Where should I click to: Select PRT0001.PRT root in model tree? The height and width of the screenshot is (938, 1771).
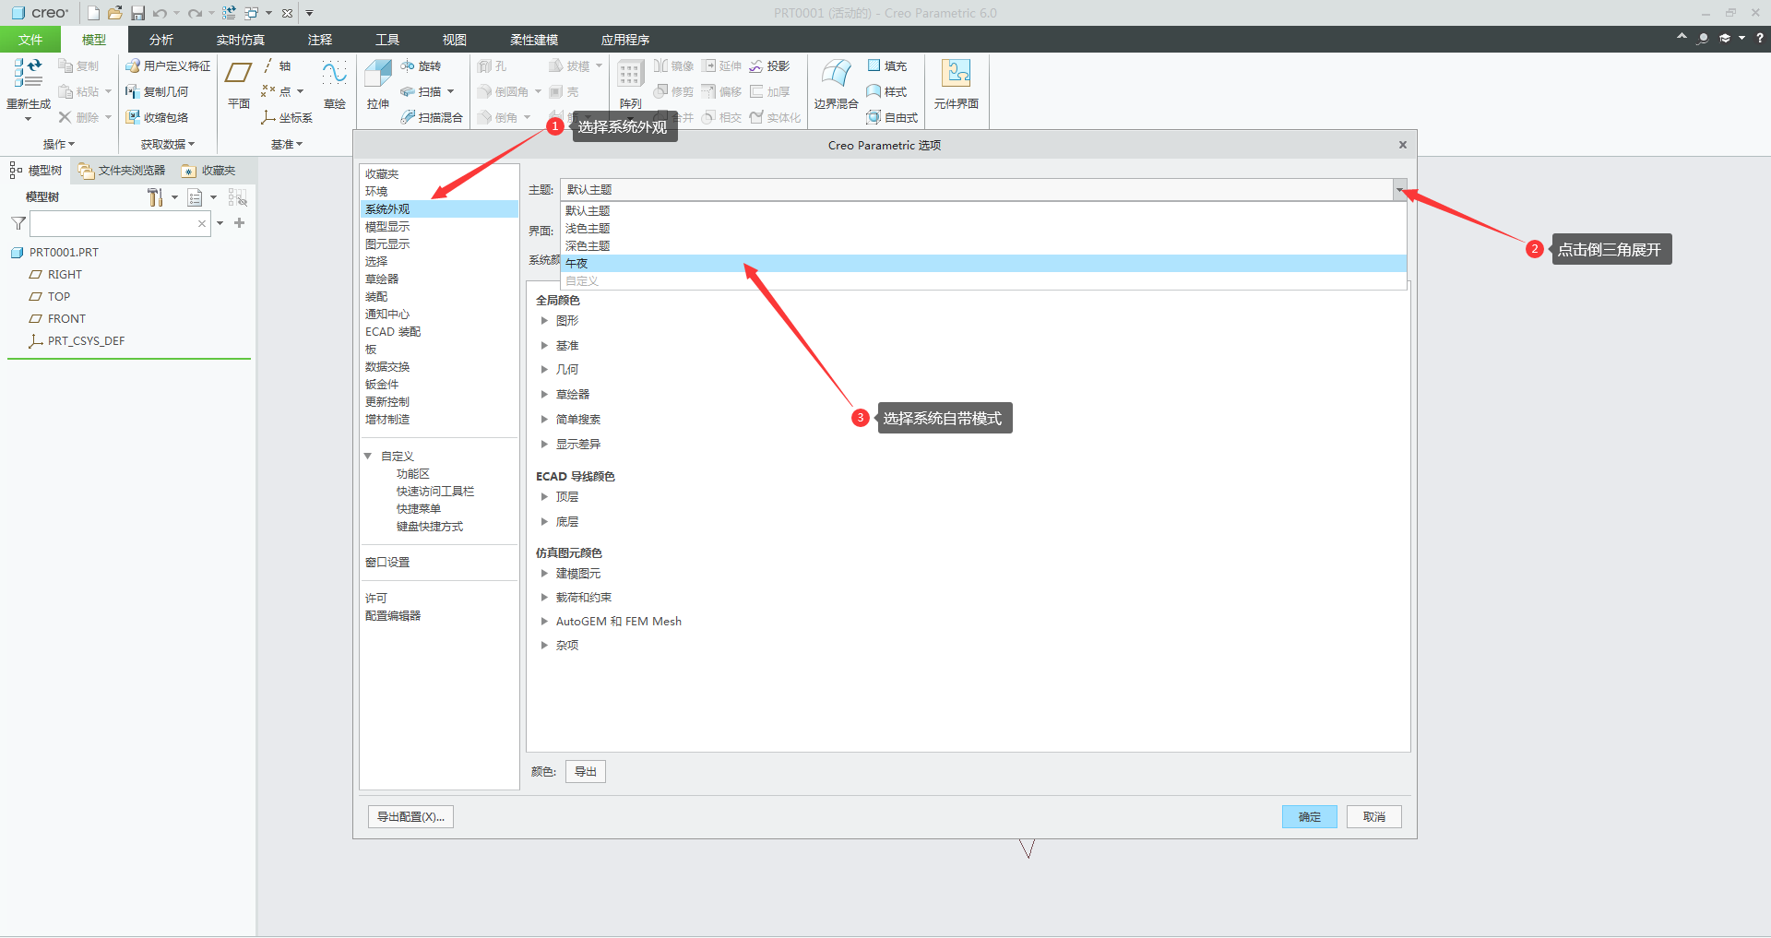coord(64,253)
